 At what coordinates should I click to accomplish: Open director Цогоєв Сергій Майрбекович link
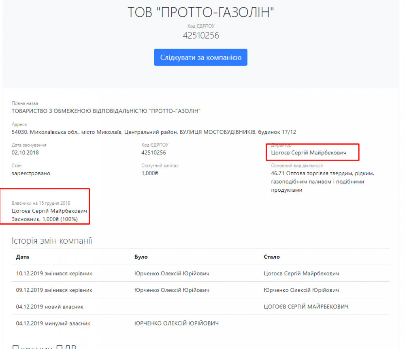(x=309, y=153)
